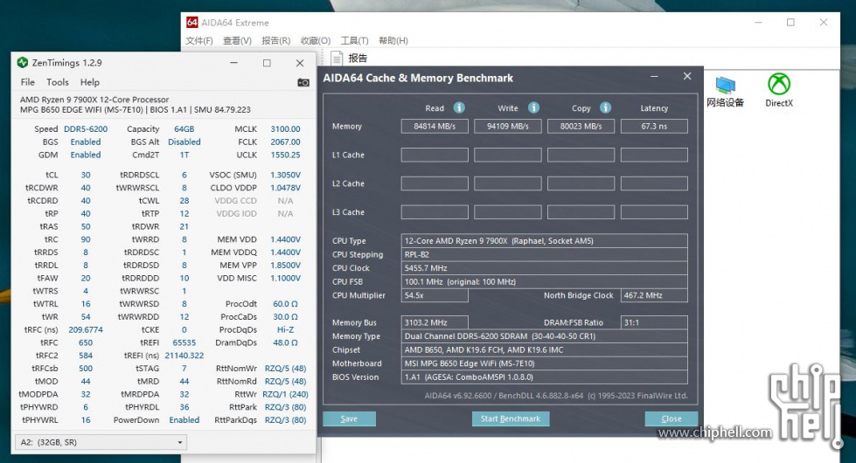856x463 pixels.
Task: Click the Chipset AMD B650 value
Action: [544, 350]
